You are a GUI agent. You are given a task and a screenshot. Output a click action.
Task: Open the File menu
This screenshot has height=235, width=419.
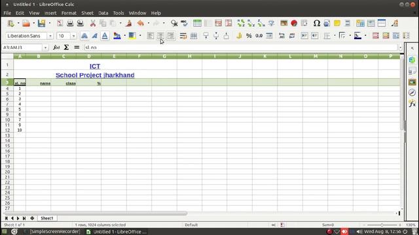coord(7,13)
